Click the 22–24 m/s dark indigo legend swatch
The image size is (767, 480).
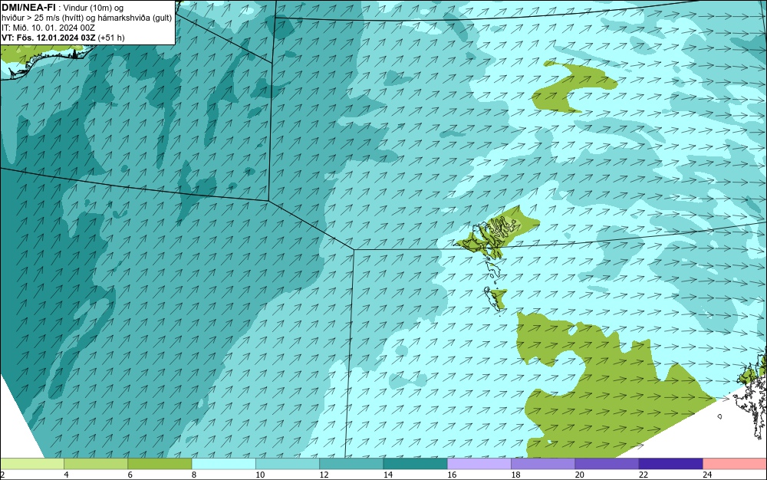pyautogui.click(x=670, y=463)
